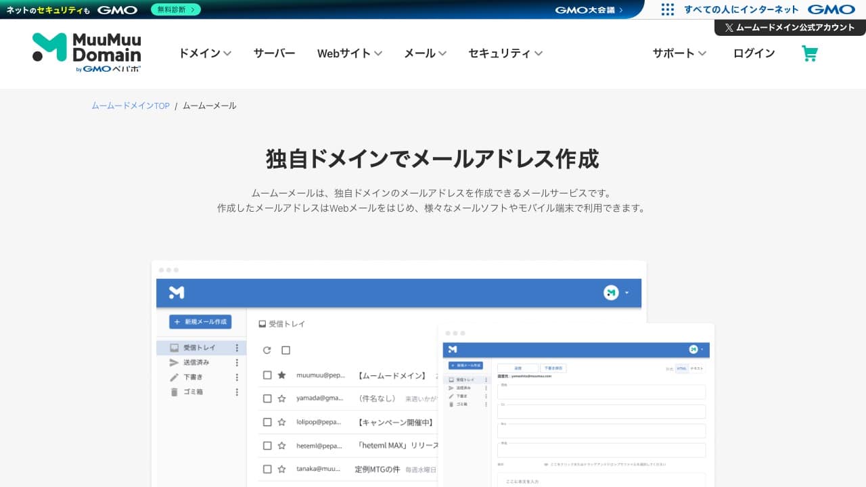Click star icon on tanaka@muu... mail row
Viewport: 866px width, 487px height.
[282, 469]
